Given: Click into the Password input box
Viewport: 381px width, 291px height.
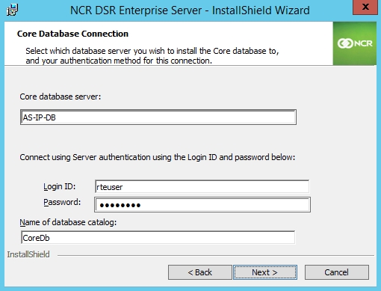Looking at the screenshot, I should coord(202,205).
